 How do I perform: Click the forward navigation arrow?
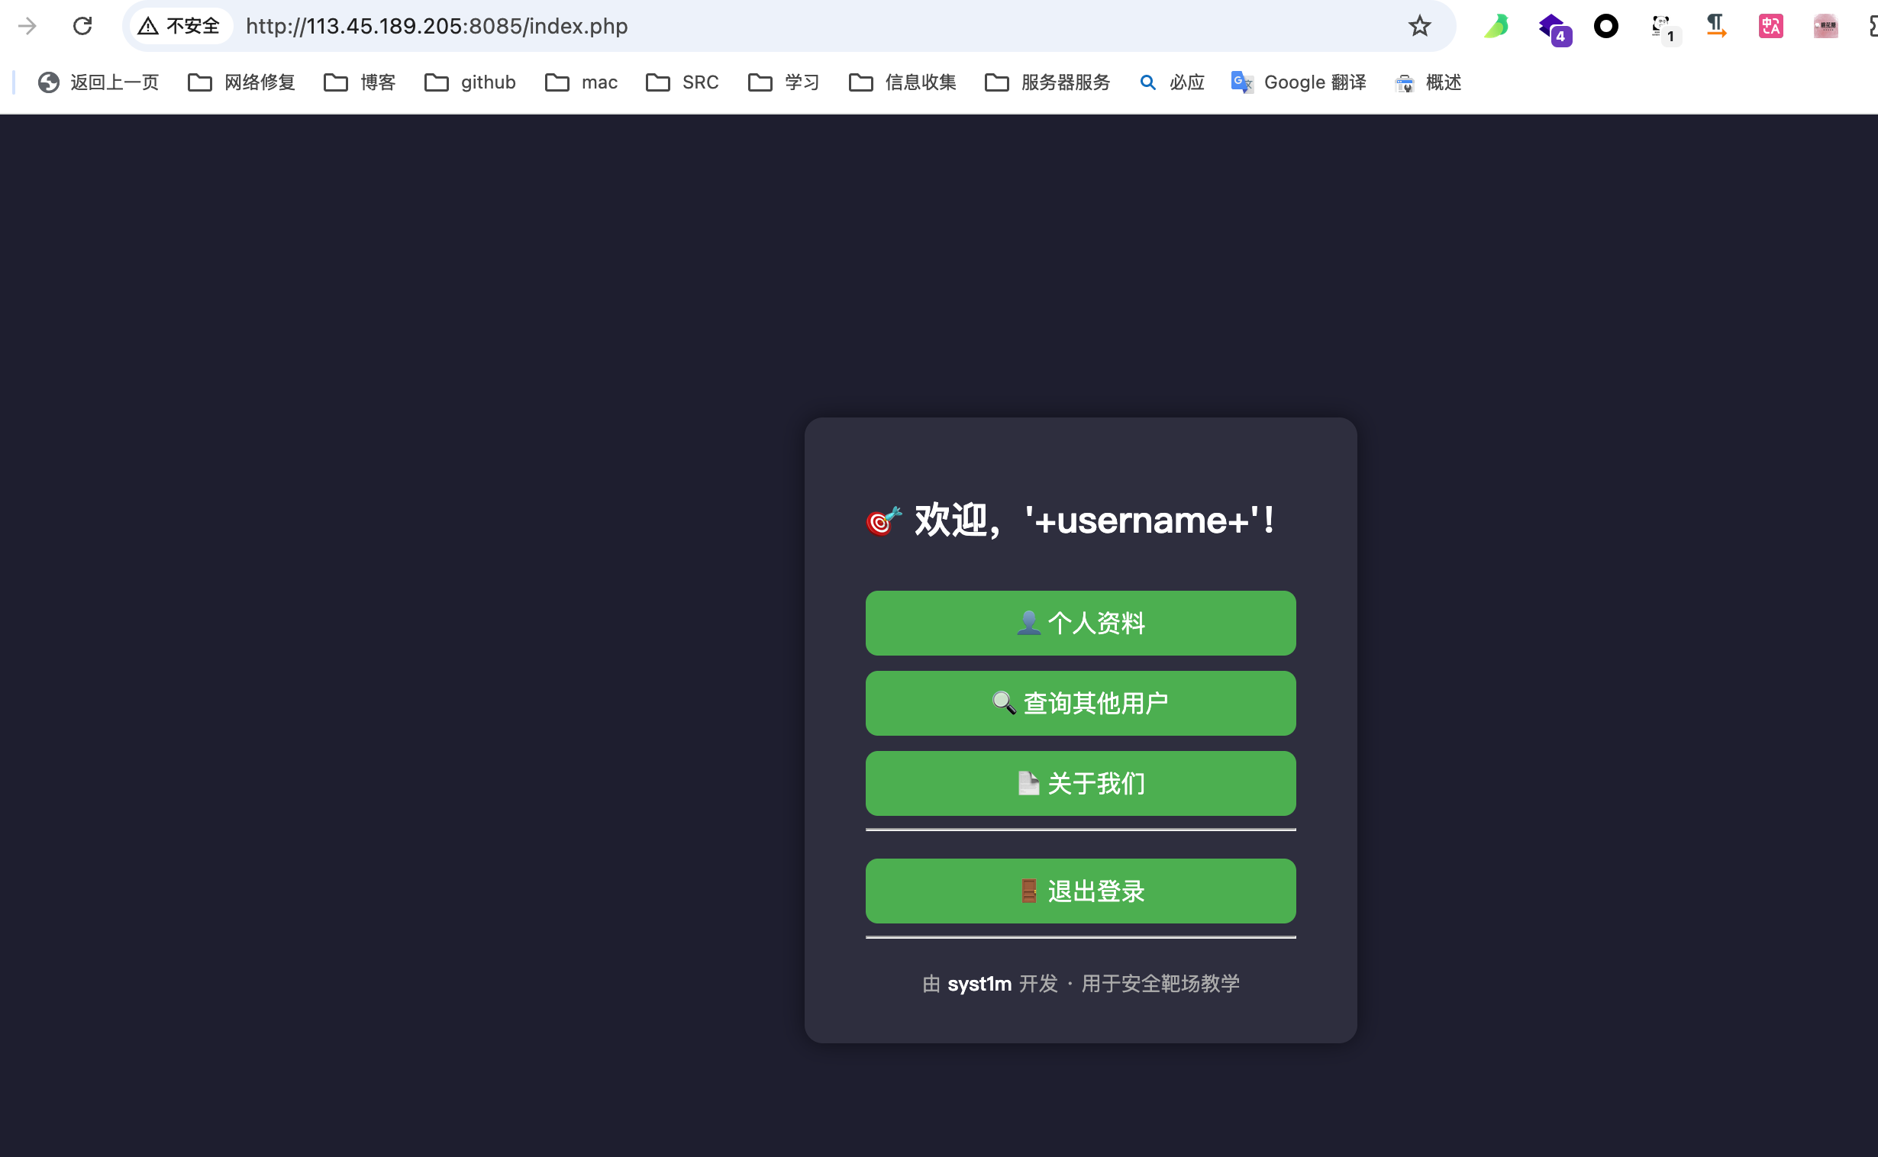tap(27, 26)
